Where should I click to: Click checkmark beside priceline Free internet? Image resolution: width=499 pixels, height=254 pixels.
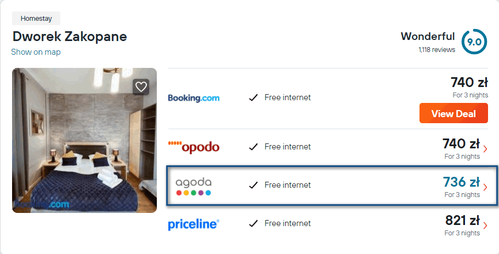pyautogui.click(x=253, y=224)
